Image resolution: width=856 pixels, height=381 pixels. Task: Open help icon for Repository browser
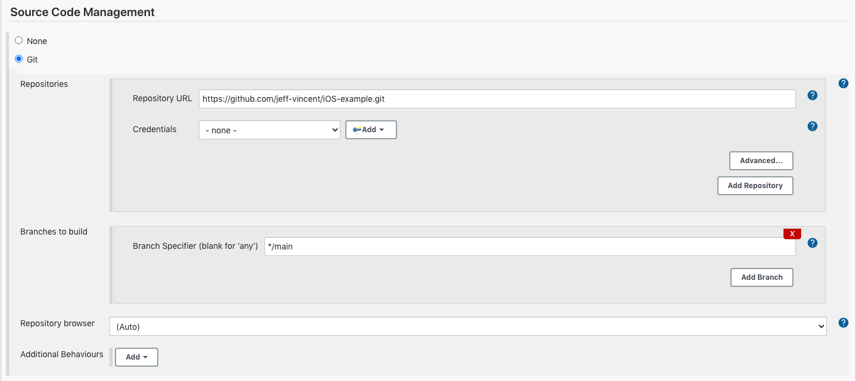tap(843, 323)
